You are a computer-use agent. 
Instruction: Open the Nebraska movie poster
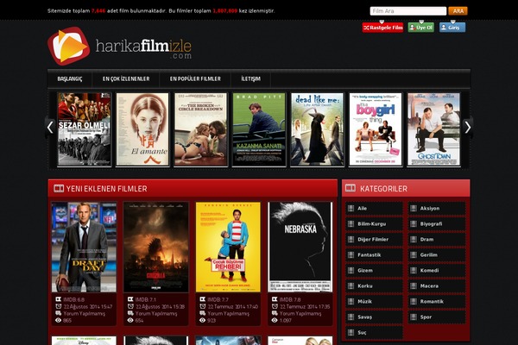pyautogui.click(x=300, y=247)
